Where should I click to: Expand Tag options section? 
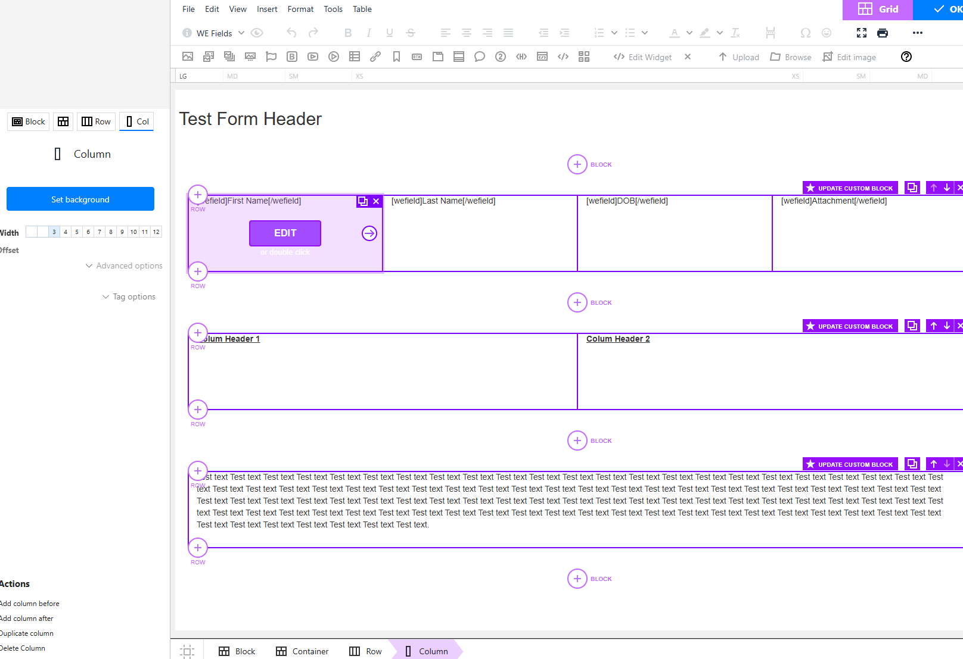coord(129,297)
